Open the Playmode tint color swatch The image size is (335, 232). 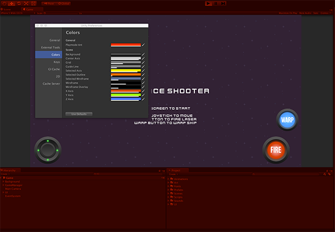coord(126,45)
